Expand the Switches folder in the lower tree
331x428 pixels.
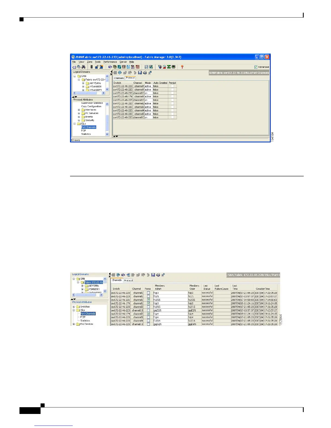click(74, 307)
